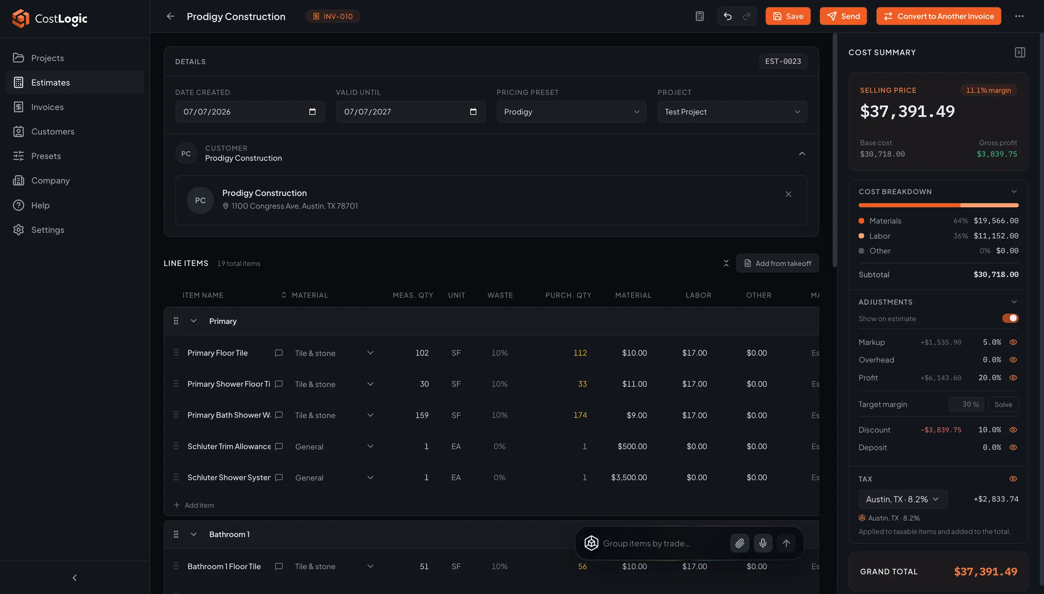Start voice input with microphone icon
This screenshot has width=1044, height=594.
763,543
